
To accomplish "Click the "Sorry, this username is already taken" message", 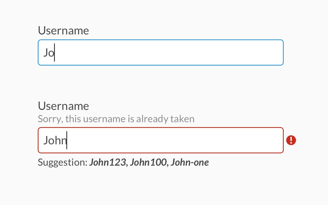I will tap(116, 119).
